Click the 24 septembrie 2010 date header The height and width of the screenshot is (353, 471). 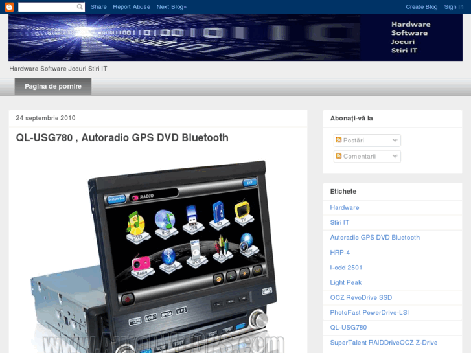(45, 118)
